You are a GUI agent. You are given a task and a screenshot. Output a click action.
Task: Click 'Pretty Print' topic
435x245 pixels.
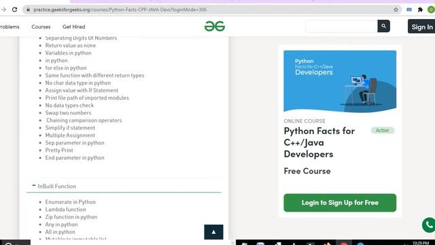click(x=59, y=150)
